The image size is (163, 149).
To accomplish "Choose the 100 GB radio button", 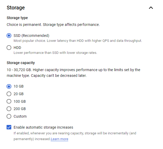I will tap(9, 101).
